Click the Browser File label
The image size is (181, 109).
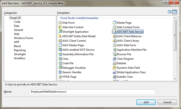(124, 54)
